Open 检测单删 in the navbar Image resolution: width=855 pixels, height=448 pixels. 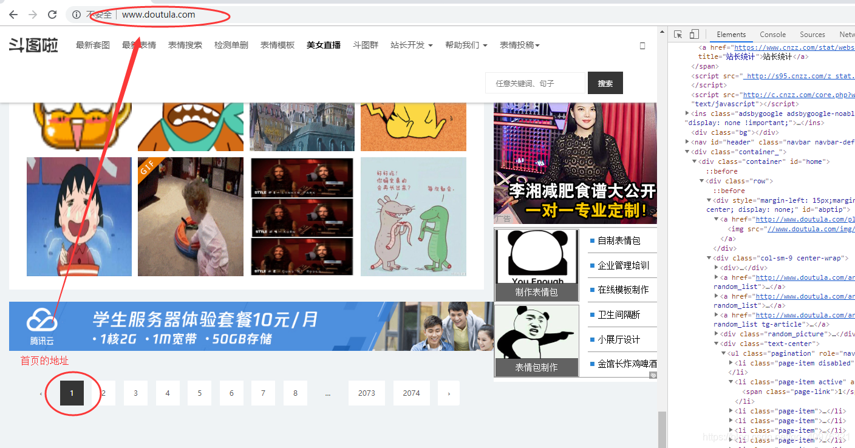tap(231, 45)
